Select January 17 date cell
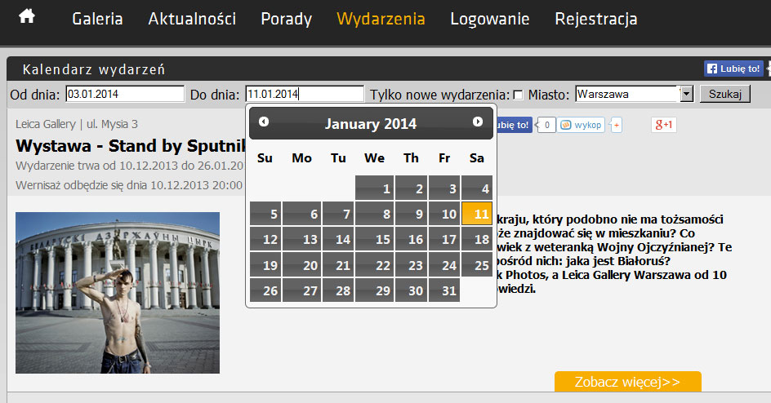The image size is (771, 403). [x=444, y=239]
